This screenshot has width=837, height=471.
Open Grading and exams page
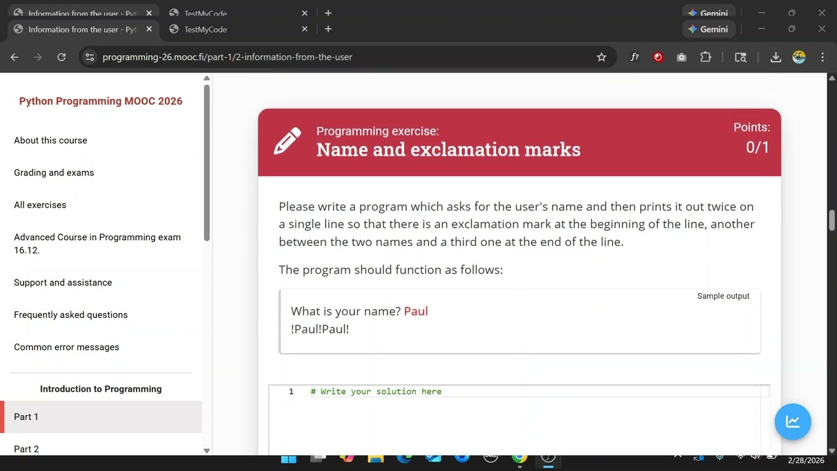[x=54, y=173]
